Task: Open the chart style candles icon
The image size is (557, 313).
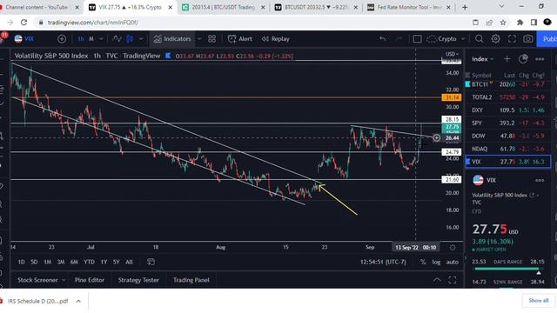Action: (130, 39)
